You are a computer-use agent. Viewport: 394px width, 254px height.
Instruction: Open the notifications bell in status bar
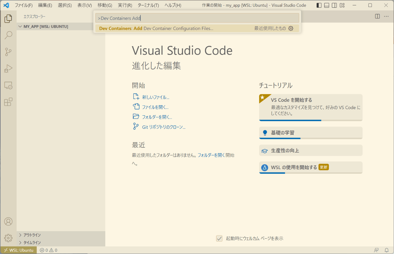click(x=387, y=250)
